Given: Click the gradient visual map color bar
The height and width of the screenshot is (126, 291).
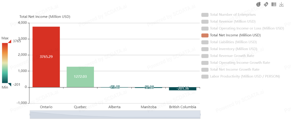Looking at the screenshot, I should click(x=5, y=63).
